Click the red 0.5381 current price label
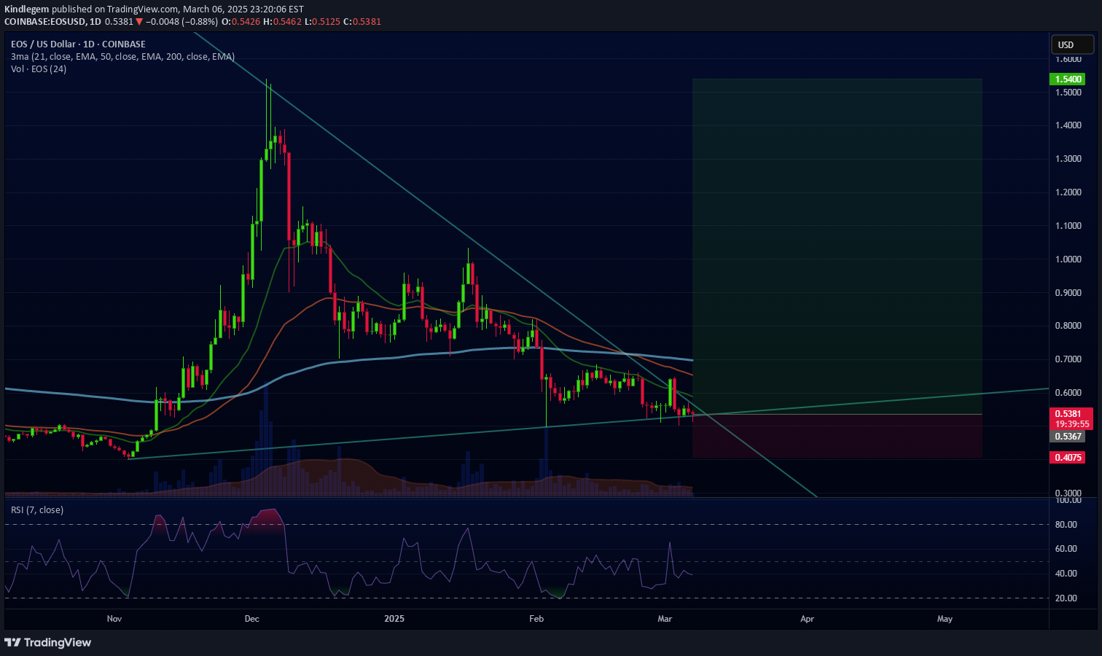This screenshot has height=656, width=1102. pos(1070,414)
